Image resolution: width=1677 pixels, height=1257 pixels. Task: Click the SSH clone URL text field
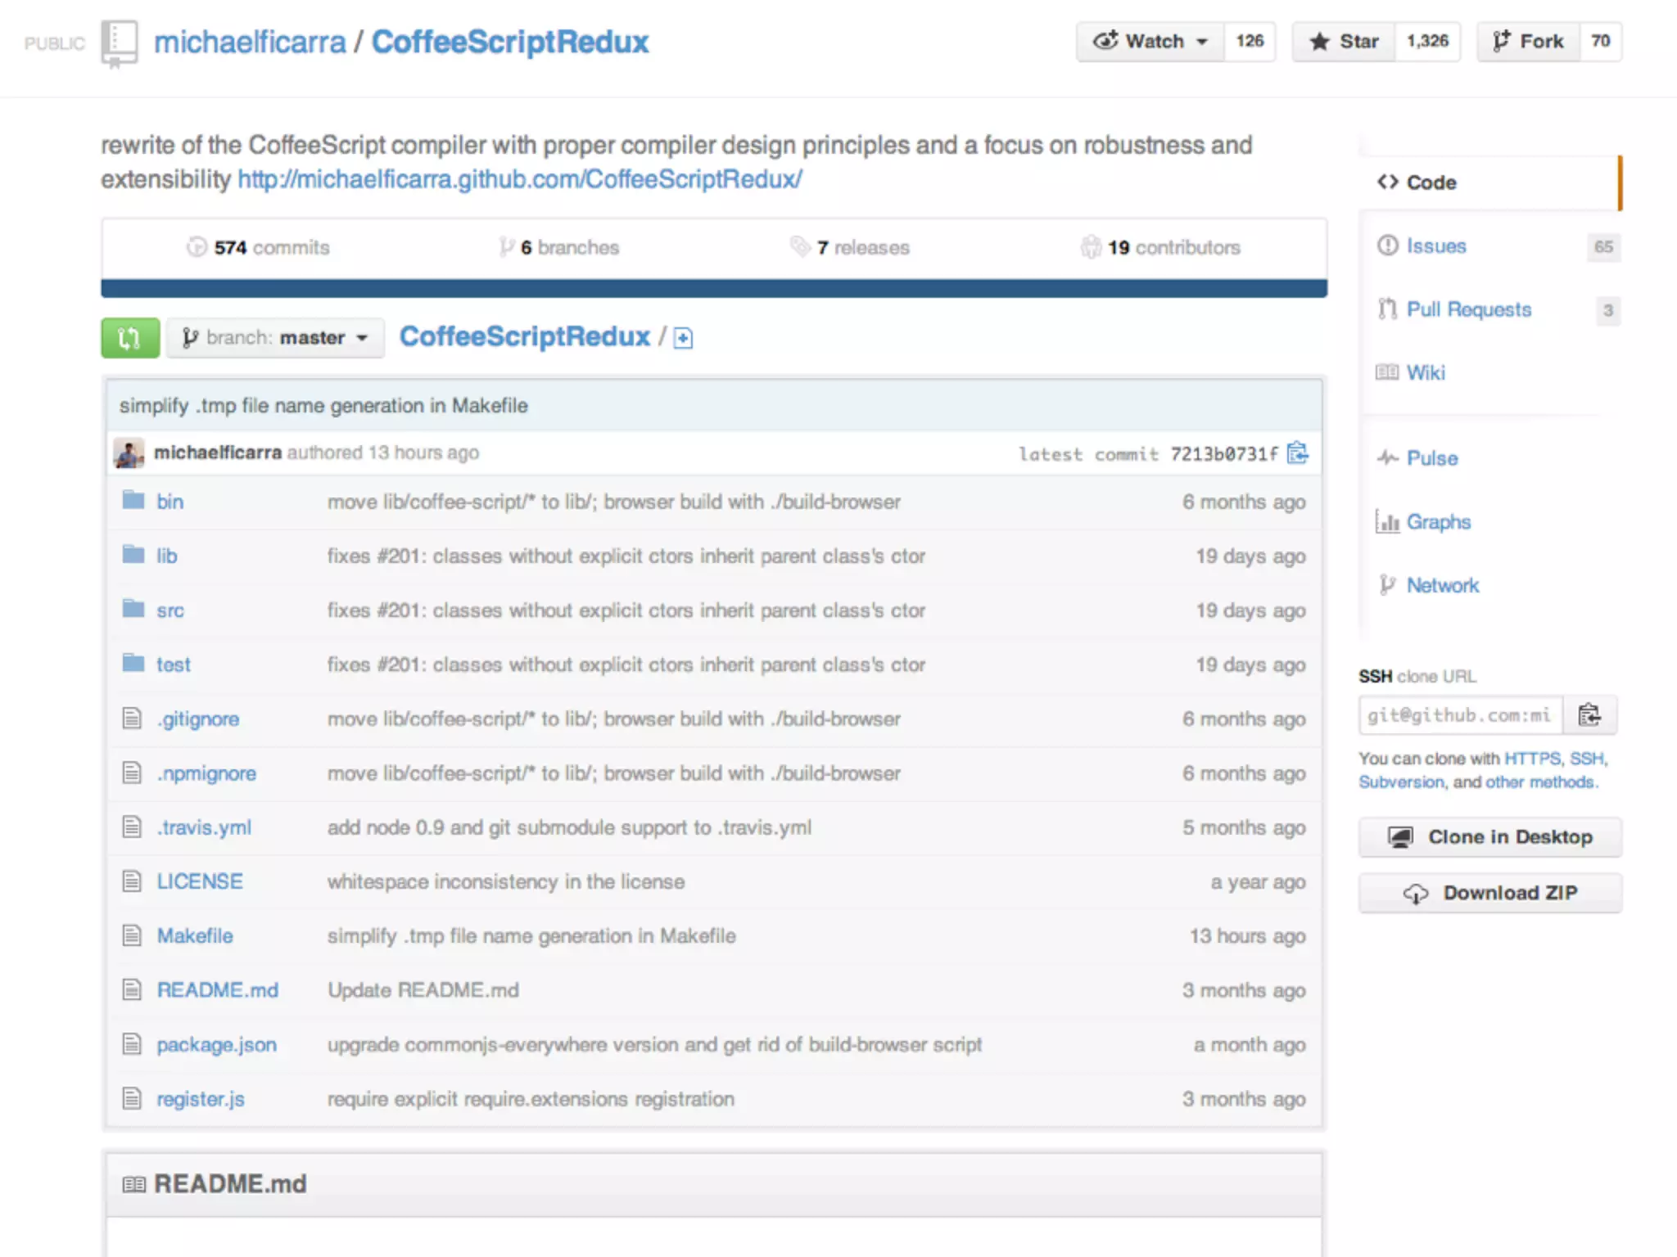[1459, 715]
